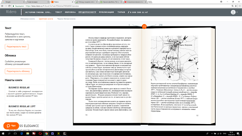The image size is (242, 136).
Task: Open Task View on the taskbar
Action: point(15,134)
